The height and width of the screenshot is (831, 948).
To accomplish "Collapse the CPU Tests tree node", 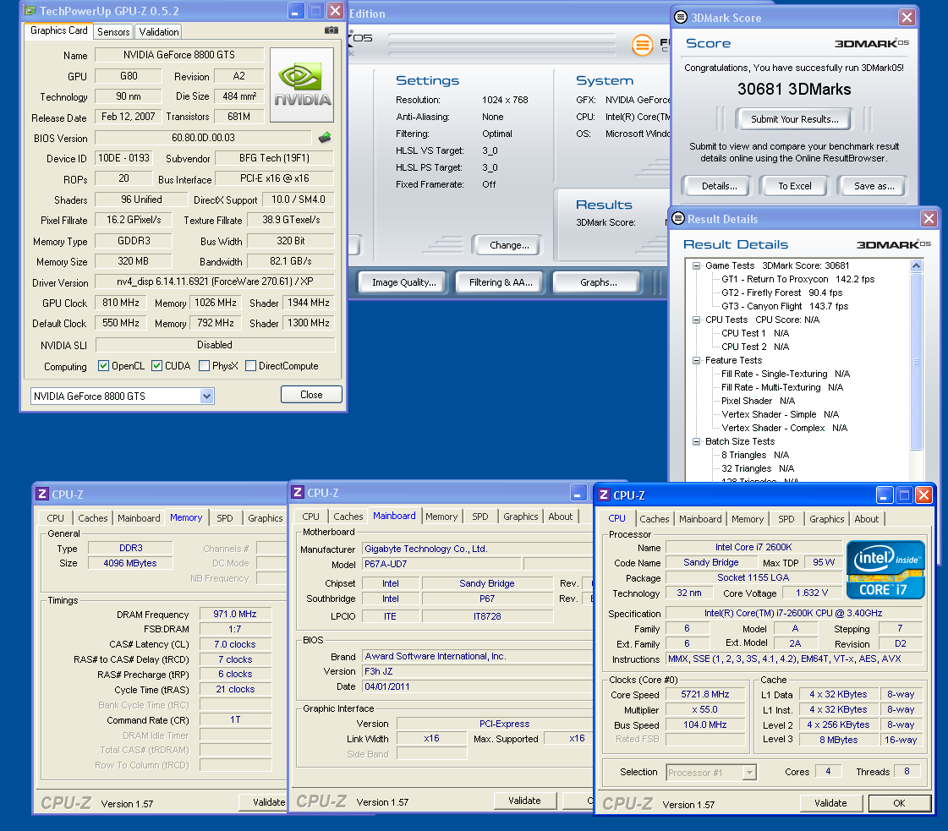I will (x=697, y=320).
